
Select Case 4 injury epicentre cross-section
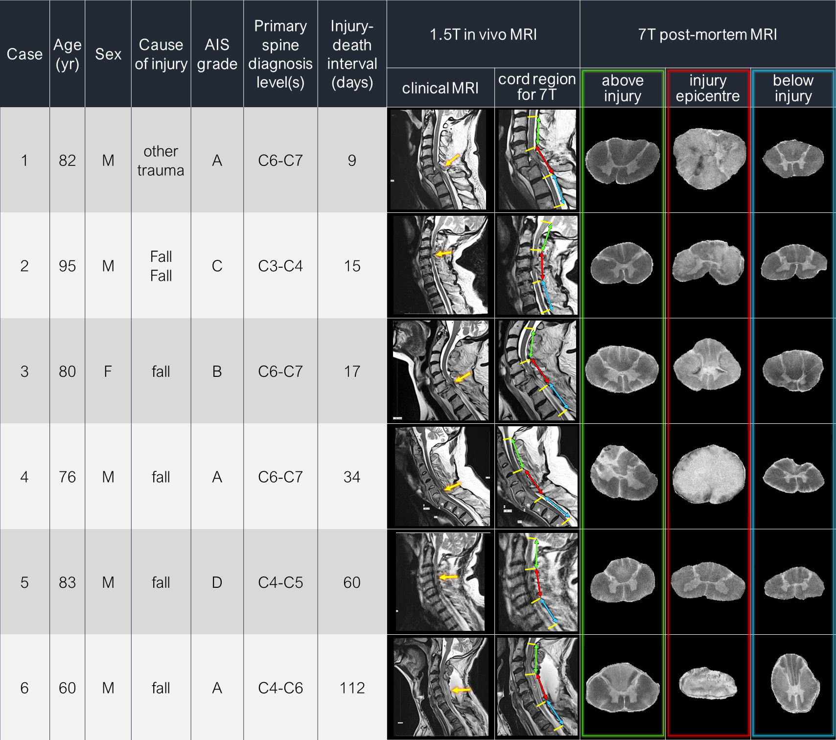708,474
